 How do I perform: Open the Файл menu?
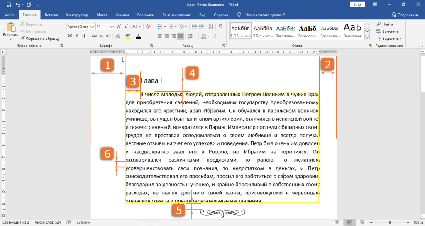[9, 15]
